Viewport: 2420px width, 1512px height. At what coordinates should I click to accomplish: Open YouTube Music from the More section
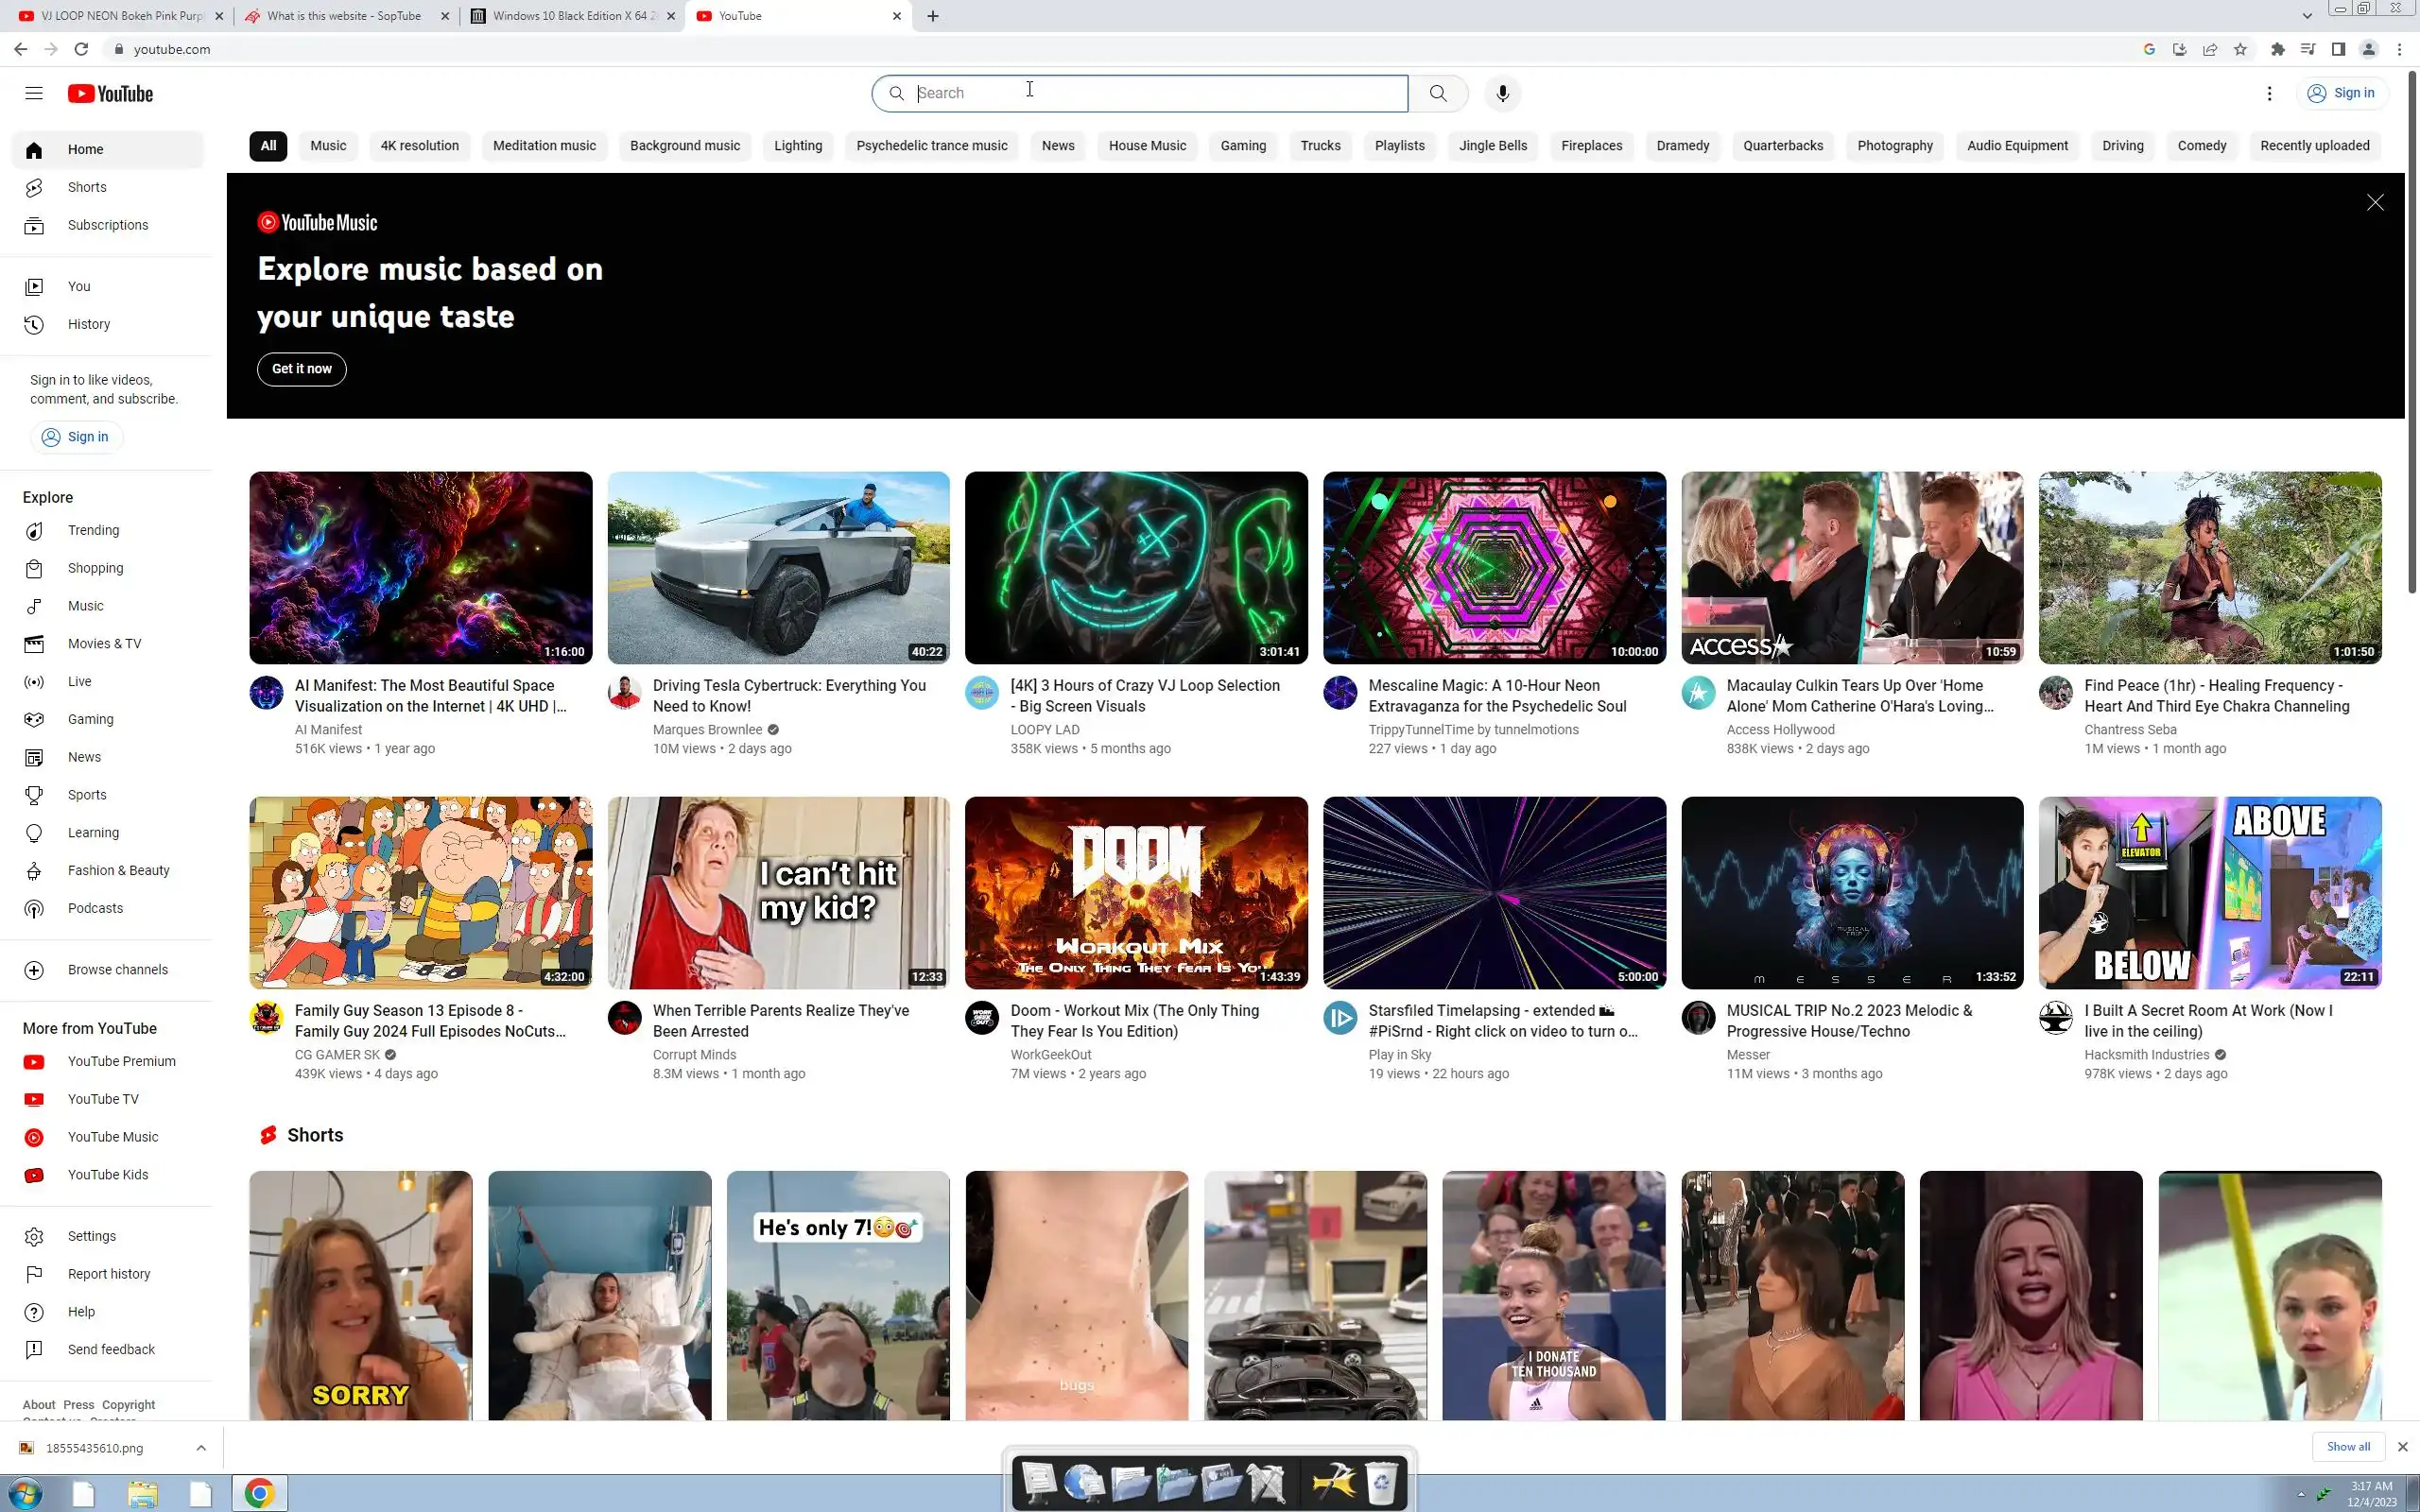(112, 1137)
